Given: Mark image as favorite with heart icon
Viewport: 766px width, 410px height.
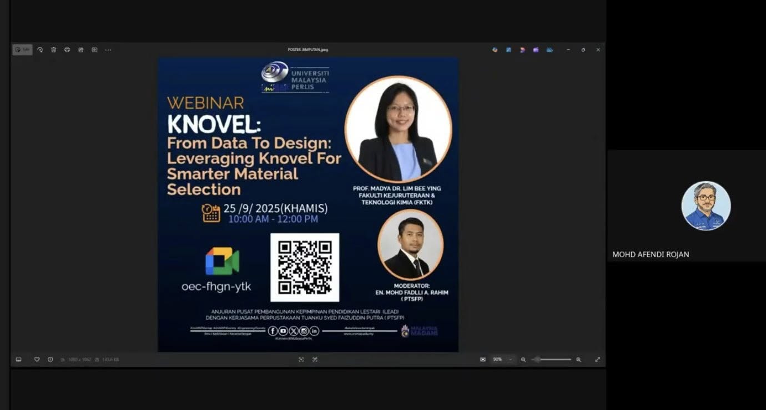Looking at the screenshot, I should (x=37, y=360).
